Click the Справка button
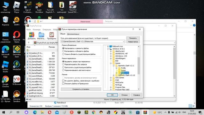The width and height of the screenshot is (204, 115). click(x=136, y=95)
